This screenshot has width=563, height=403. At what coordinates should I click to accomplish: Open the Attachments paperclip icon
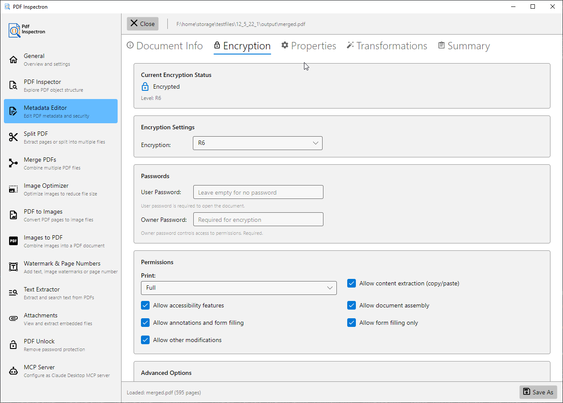pos(13,319)
